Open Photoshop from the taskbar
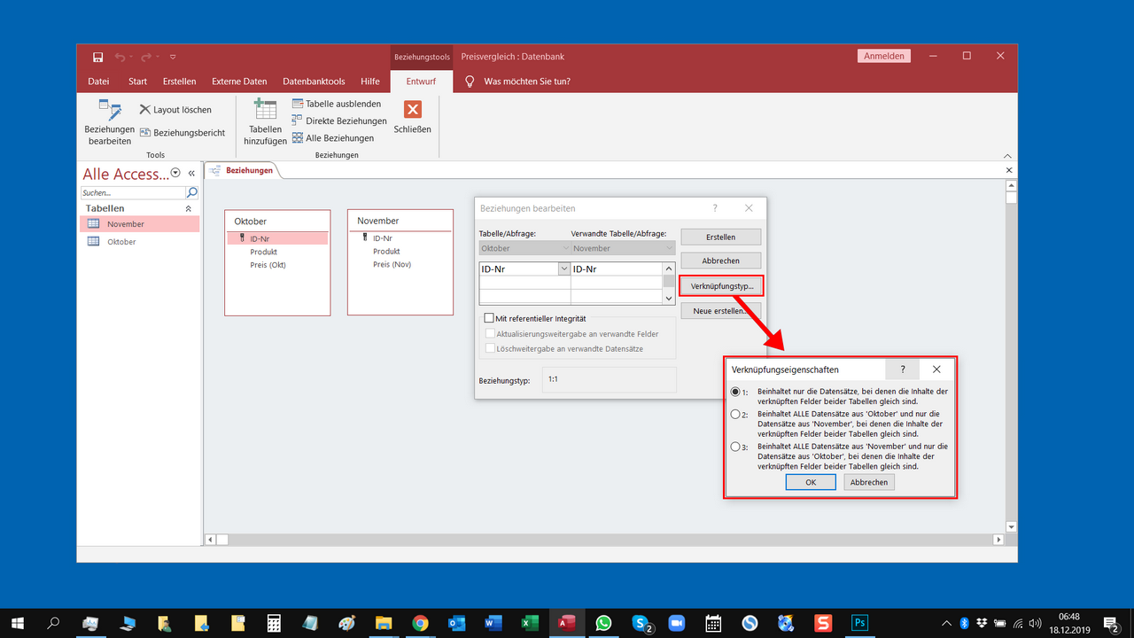The height and width of the screenshot is (638, 1134). [859, 623]
